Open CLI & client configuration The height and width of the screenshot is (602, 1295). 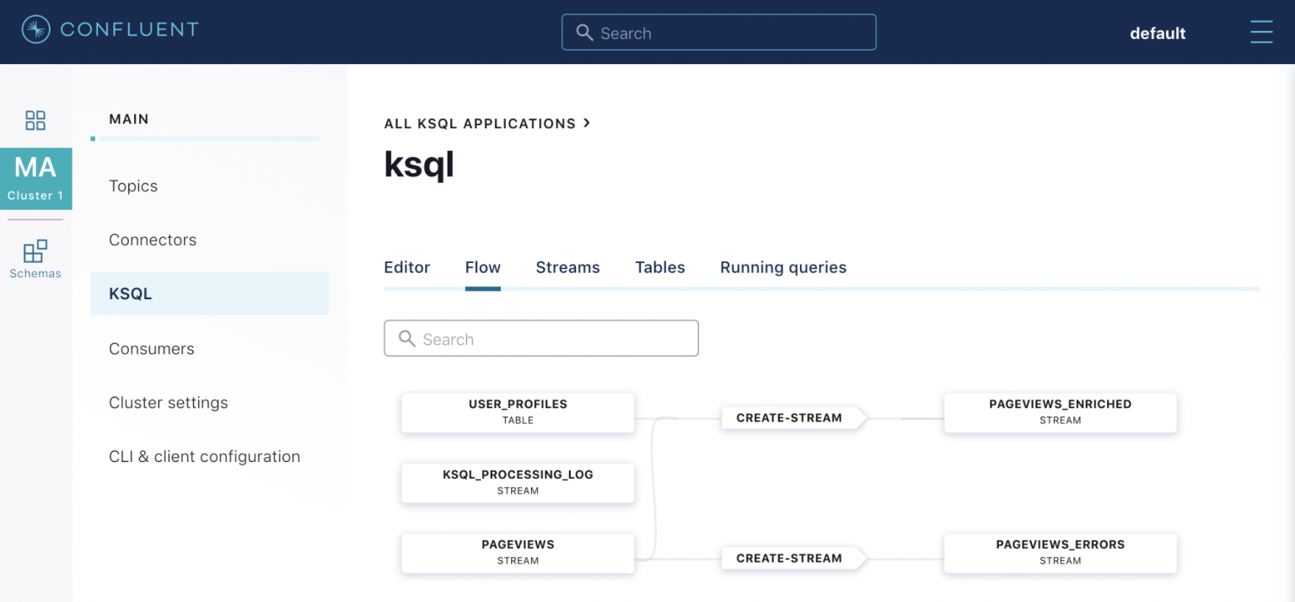tap(204, 456)
